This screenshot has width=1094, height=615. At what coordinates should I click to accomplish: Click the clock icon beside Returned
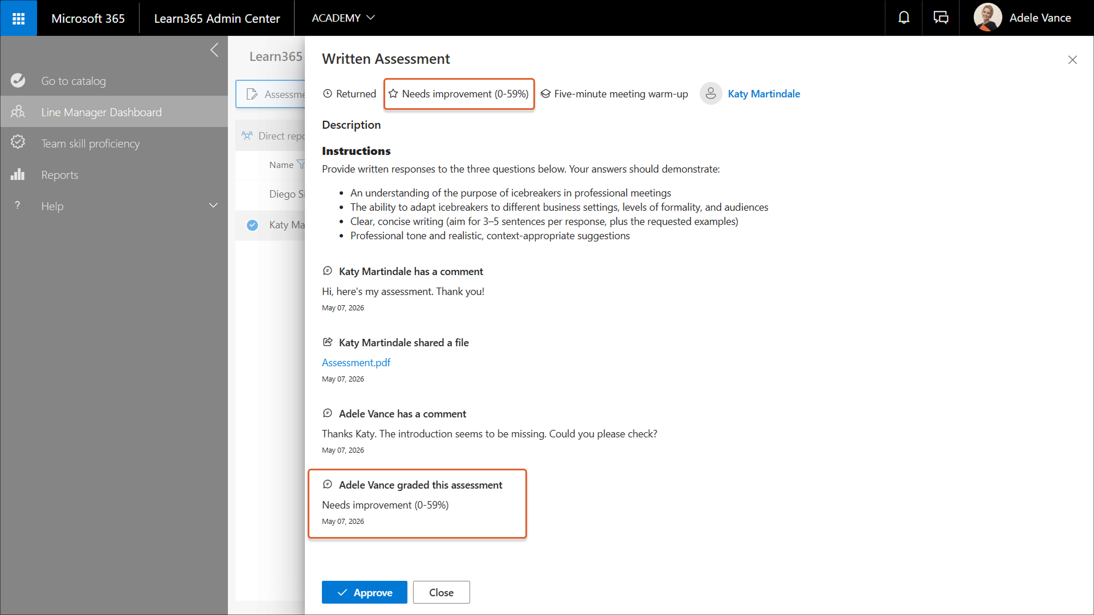coord(328,94)
